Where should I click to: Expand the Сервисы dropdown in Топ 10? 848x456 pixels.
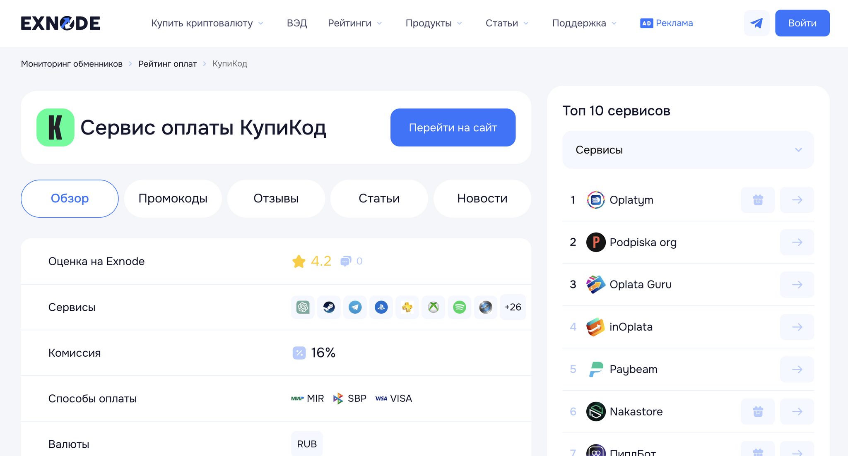click(688, 150)
